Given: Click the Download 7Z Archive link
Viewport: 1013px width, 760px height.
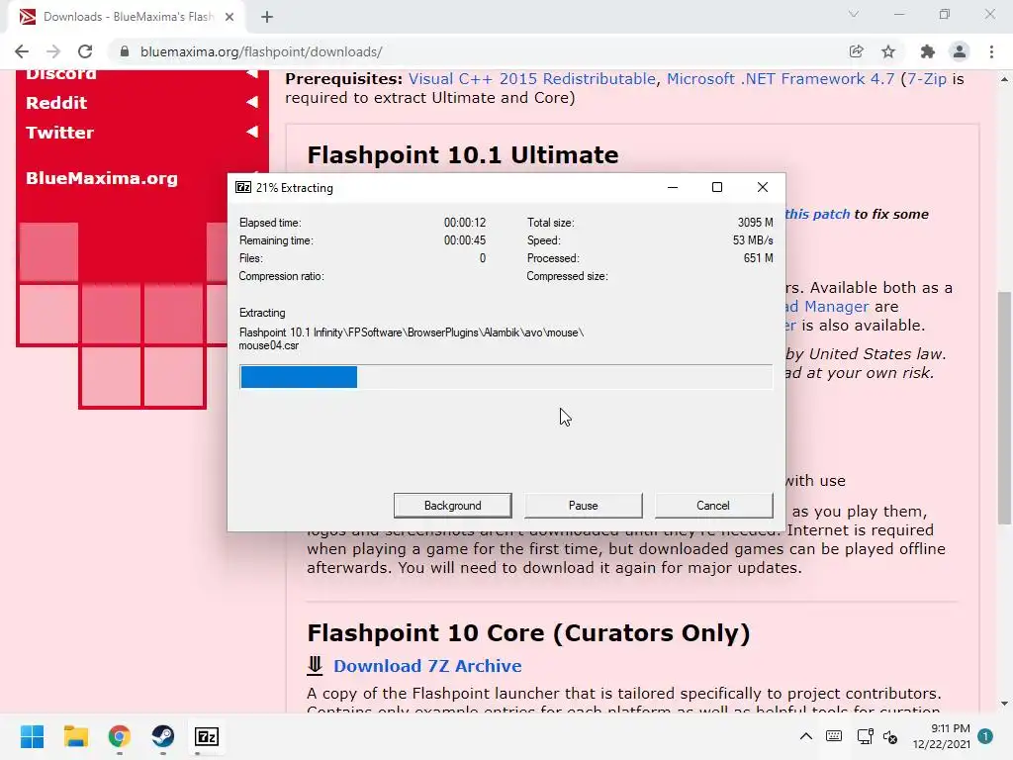Looking at the screenshot, I should [427, 666].
